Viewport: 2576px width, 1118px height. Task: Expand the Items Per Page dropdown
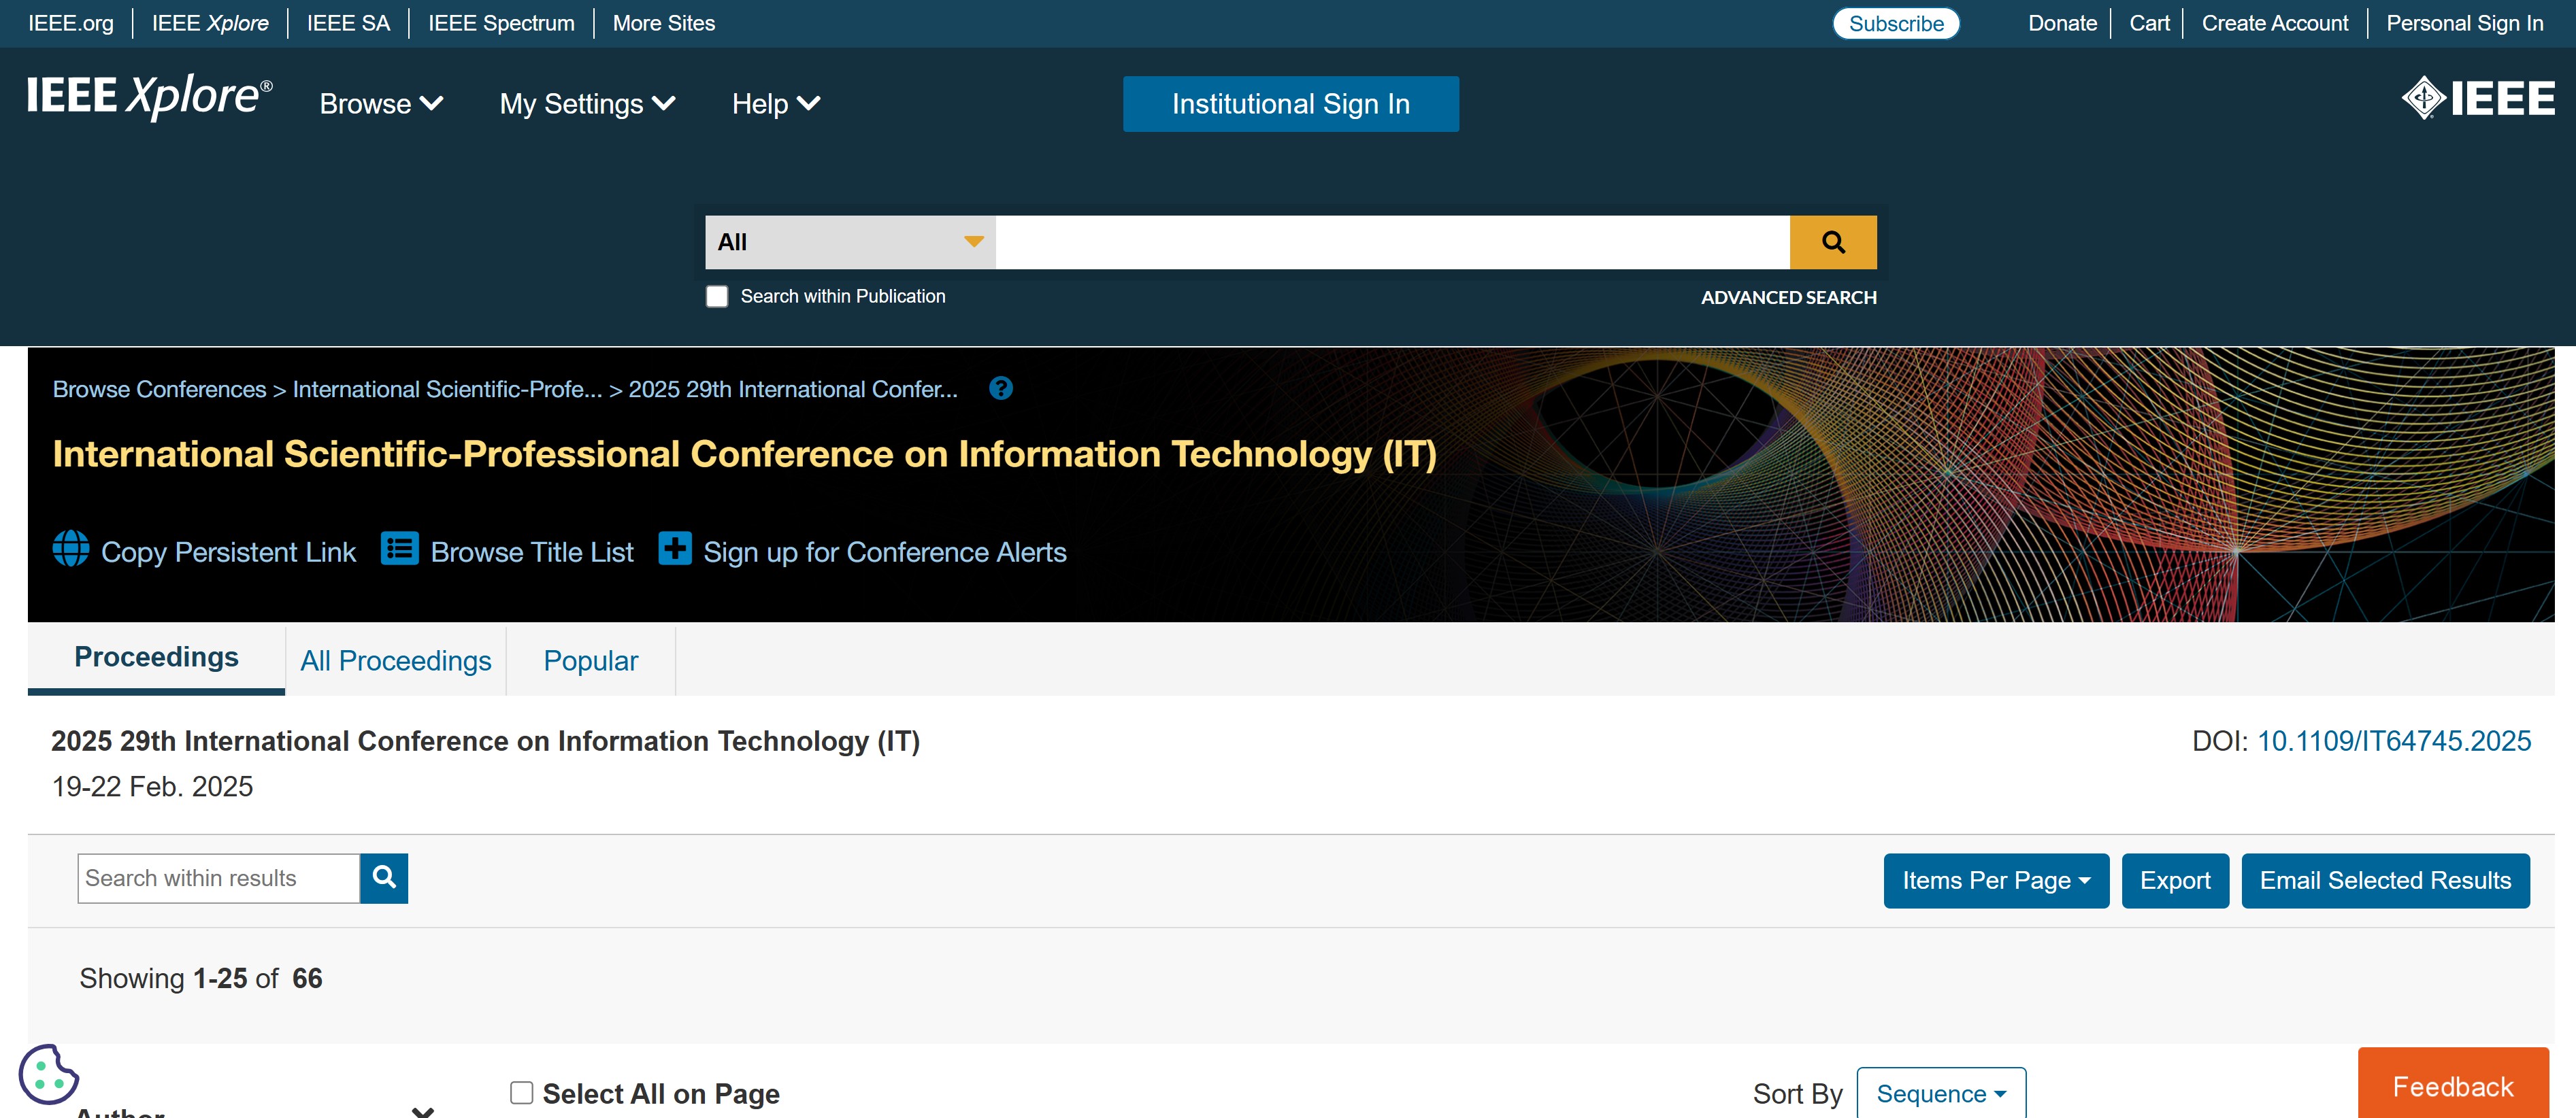(x=1995, y=880)
